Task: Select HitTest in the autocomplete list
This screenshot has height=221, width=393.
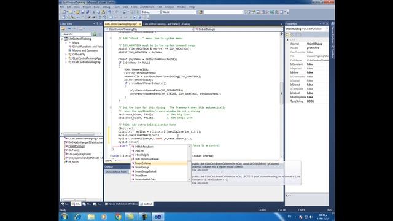Action: click(159, 151)
